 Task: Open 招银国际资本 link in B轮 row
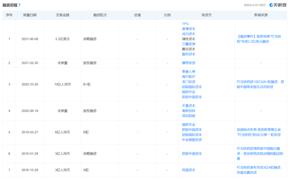192,135
